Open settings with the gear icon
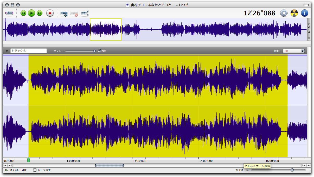Viewport: 314px width, 177px height. tap(284, 13)
